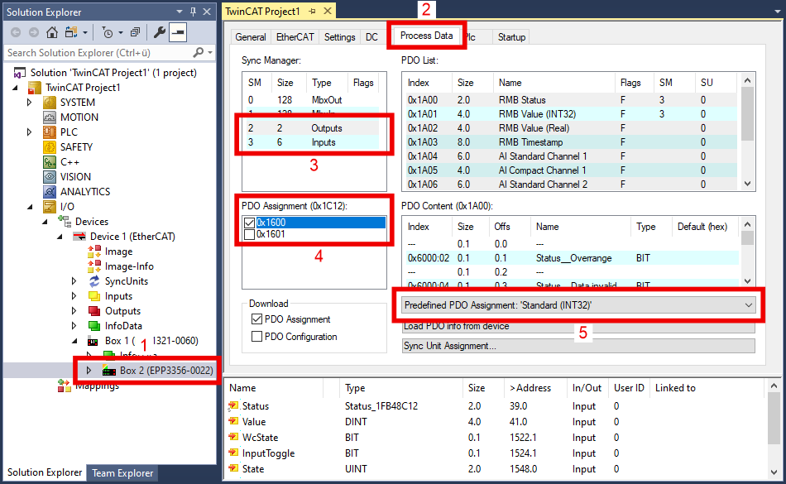Select the Value DINT variable row
The width and height of the screenshot is (786, 484).
(x=496, y=422)
